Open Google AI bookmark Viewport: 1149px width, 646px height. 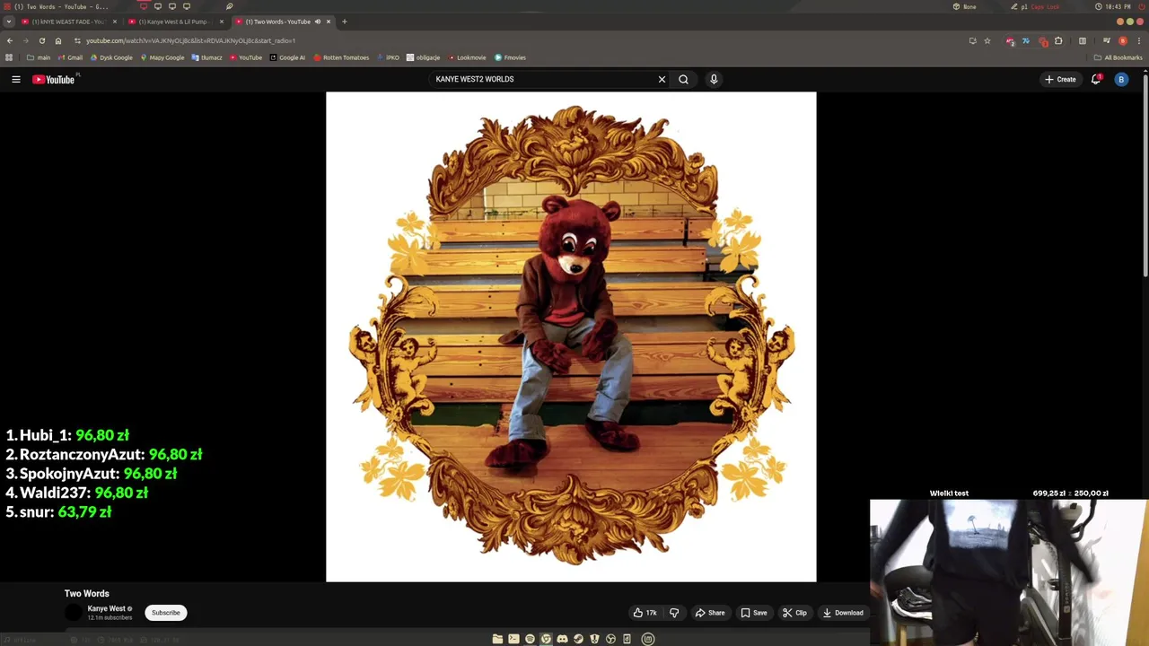(287, 57)
